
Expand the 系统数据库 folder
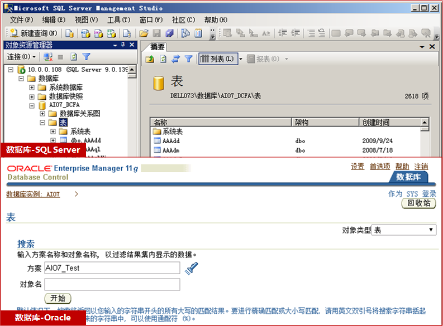(x=32, y=87)
